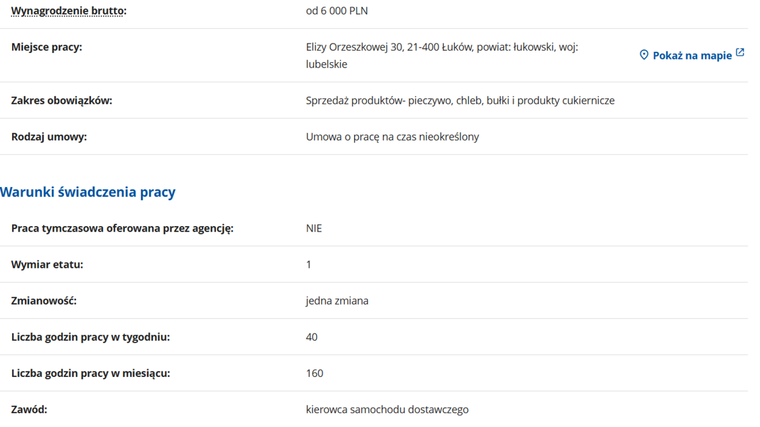
Task: Click the map pin icon beside Pokaż na mapie
Action: point(644,55)
